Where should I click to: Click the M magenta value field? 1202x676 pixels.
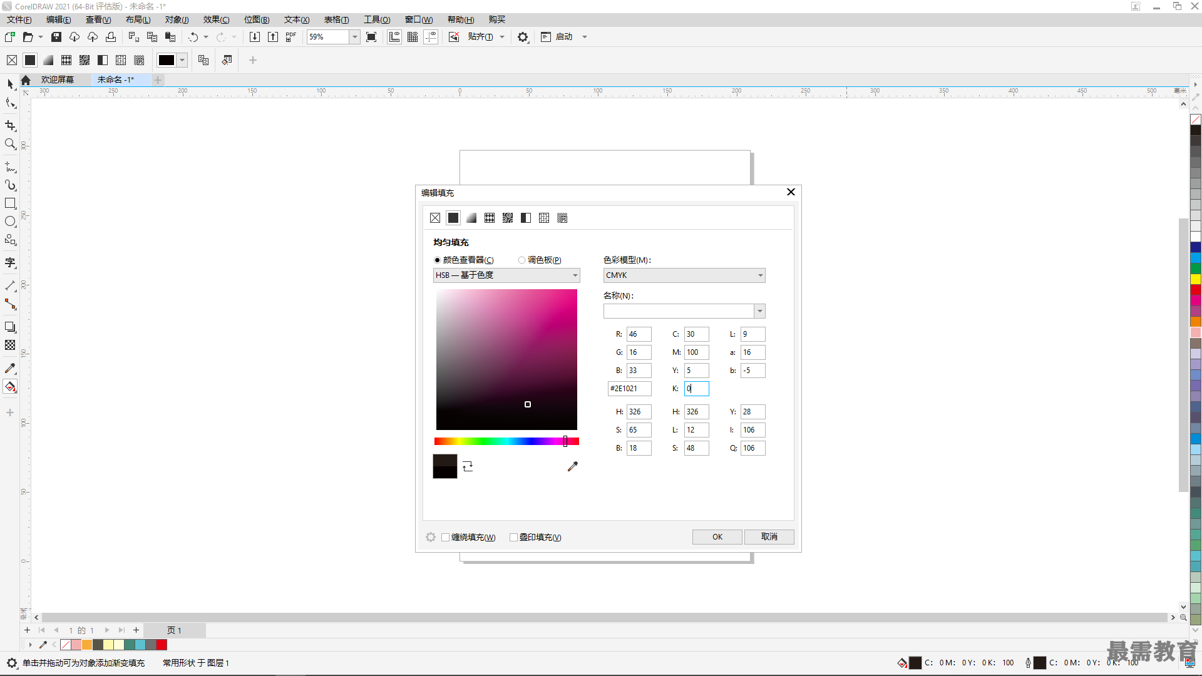(696, 352)
